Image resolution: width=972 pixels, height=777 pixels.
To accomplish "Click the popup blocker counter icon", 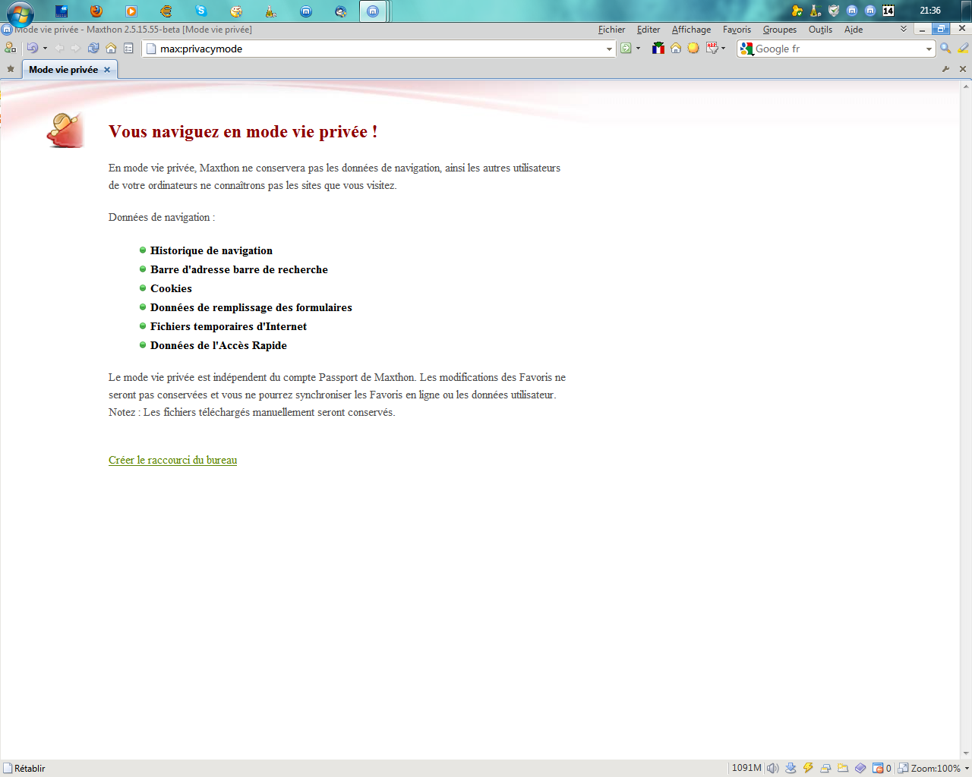I will point(882,768).
